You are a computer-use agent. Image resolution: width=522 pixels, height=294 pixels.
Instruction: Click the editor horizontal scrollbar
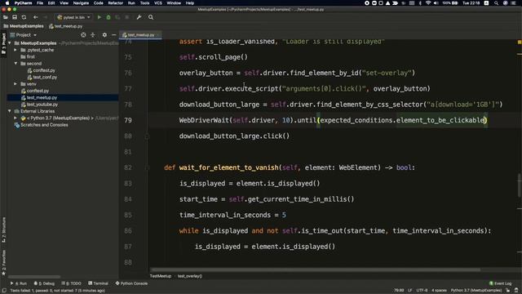(x=316, y=269)
